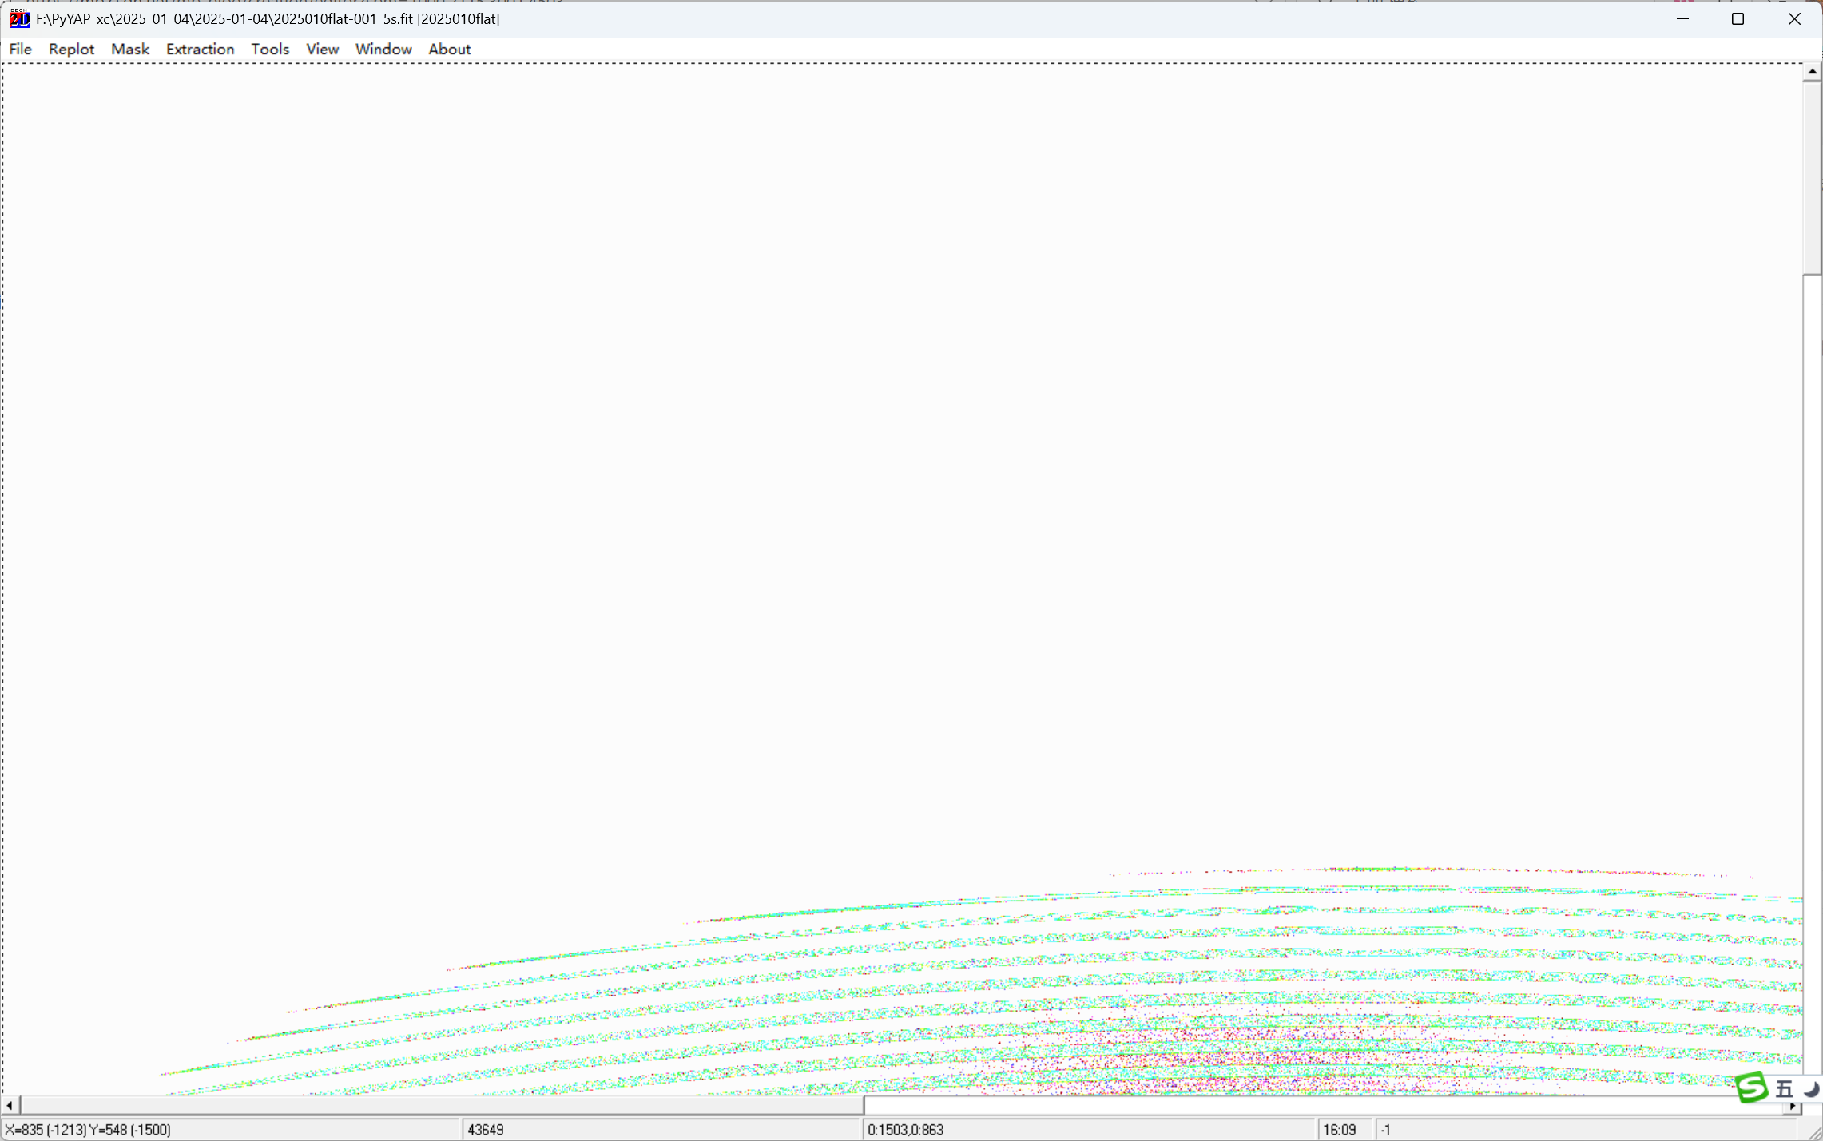Open the Window menu
This screenshot has height=1141, width=1823.
click(x=383, y=50)
